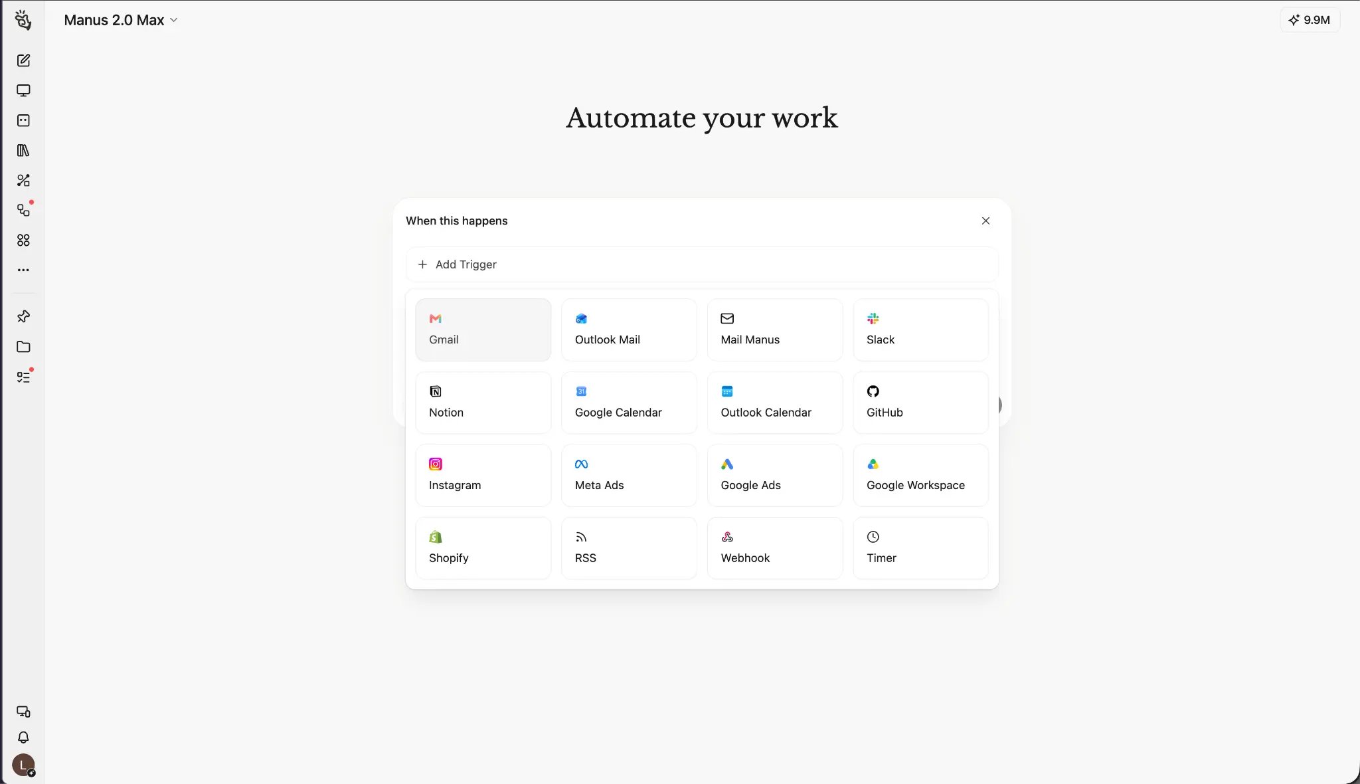The width and height of the screenshot is (1360, 784).
Task: Pick the Google Ads trigger
Action: 775,475
